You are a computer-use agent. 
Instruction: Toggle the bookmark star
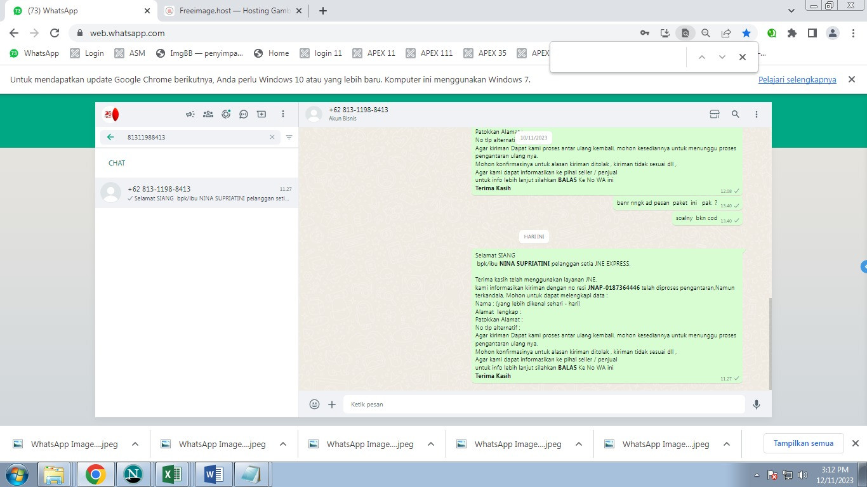pos(746,33)
